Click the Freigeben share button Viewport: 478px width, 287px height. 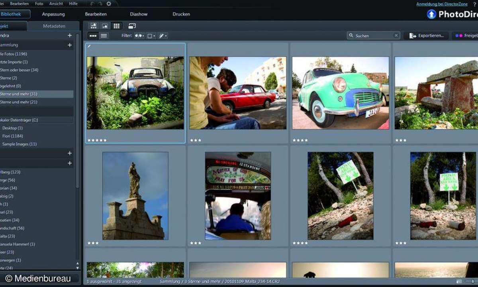click(x=465, y=35)
